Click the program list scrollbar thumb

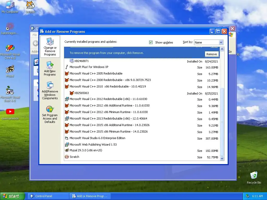(222, 122)
